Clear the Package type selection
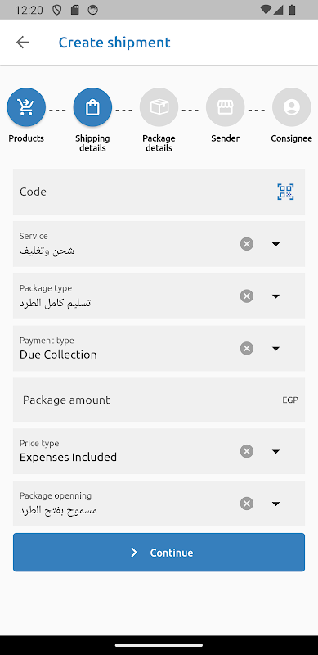Viewport: 318px width, 655px height. (x=247, y=296)
